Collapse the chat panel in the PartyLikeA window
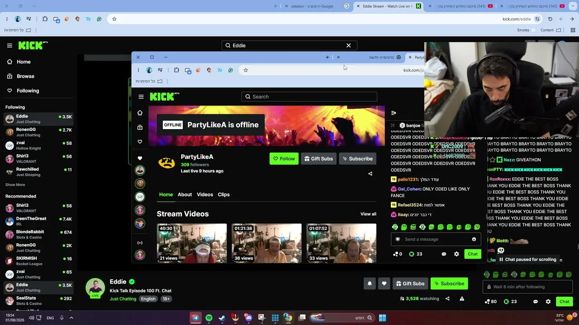The width and height of the screenshot is (579, 325). click(394, 113)
